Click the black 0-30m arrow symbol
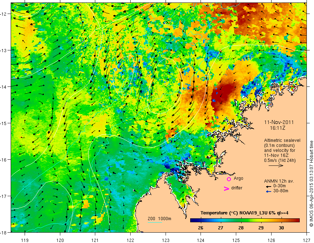Image resolution: width=314 pixels, height=243 pixels. pos(268,187)
